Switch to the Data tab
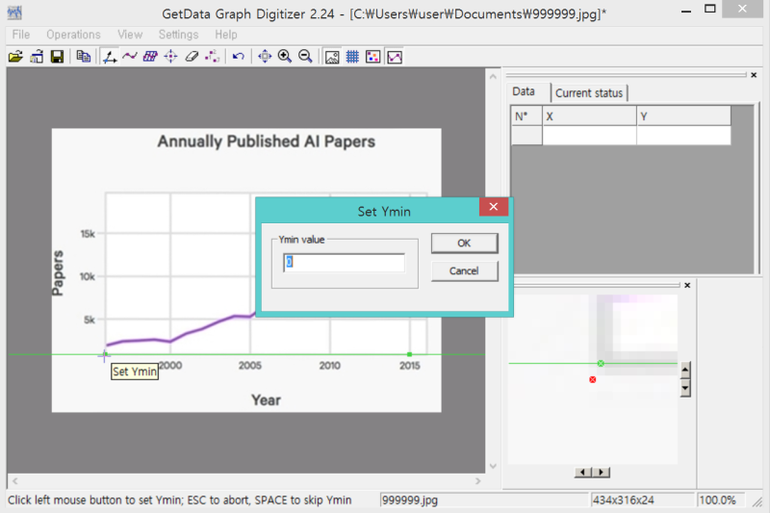 [x=524, y=91]
